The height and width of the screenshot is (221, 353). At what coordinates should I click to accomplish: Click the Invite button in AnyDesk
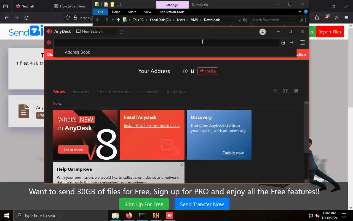pyautogui.click(x=208, y=71)
